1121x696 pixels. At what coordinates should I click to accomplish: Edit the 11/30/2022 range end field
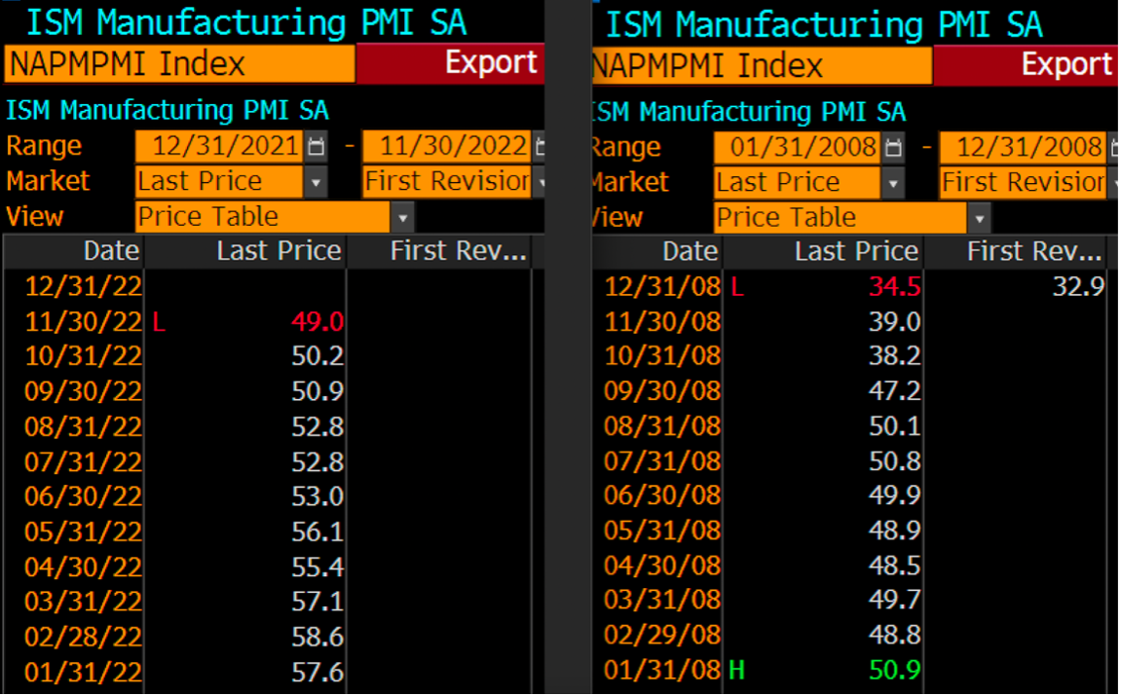447,146
